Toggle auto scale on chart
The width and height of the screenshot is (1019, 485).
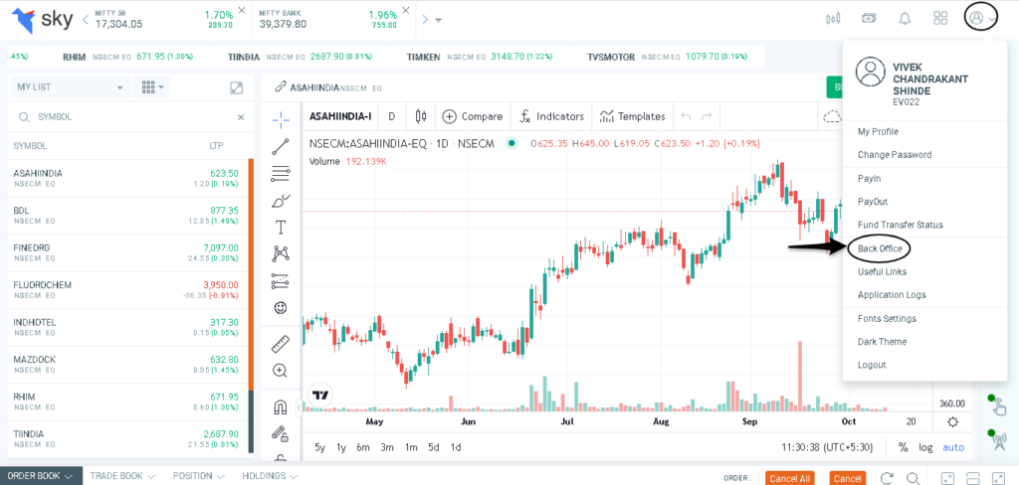[x=953, y=447]
